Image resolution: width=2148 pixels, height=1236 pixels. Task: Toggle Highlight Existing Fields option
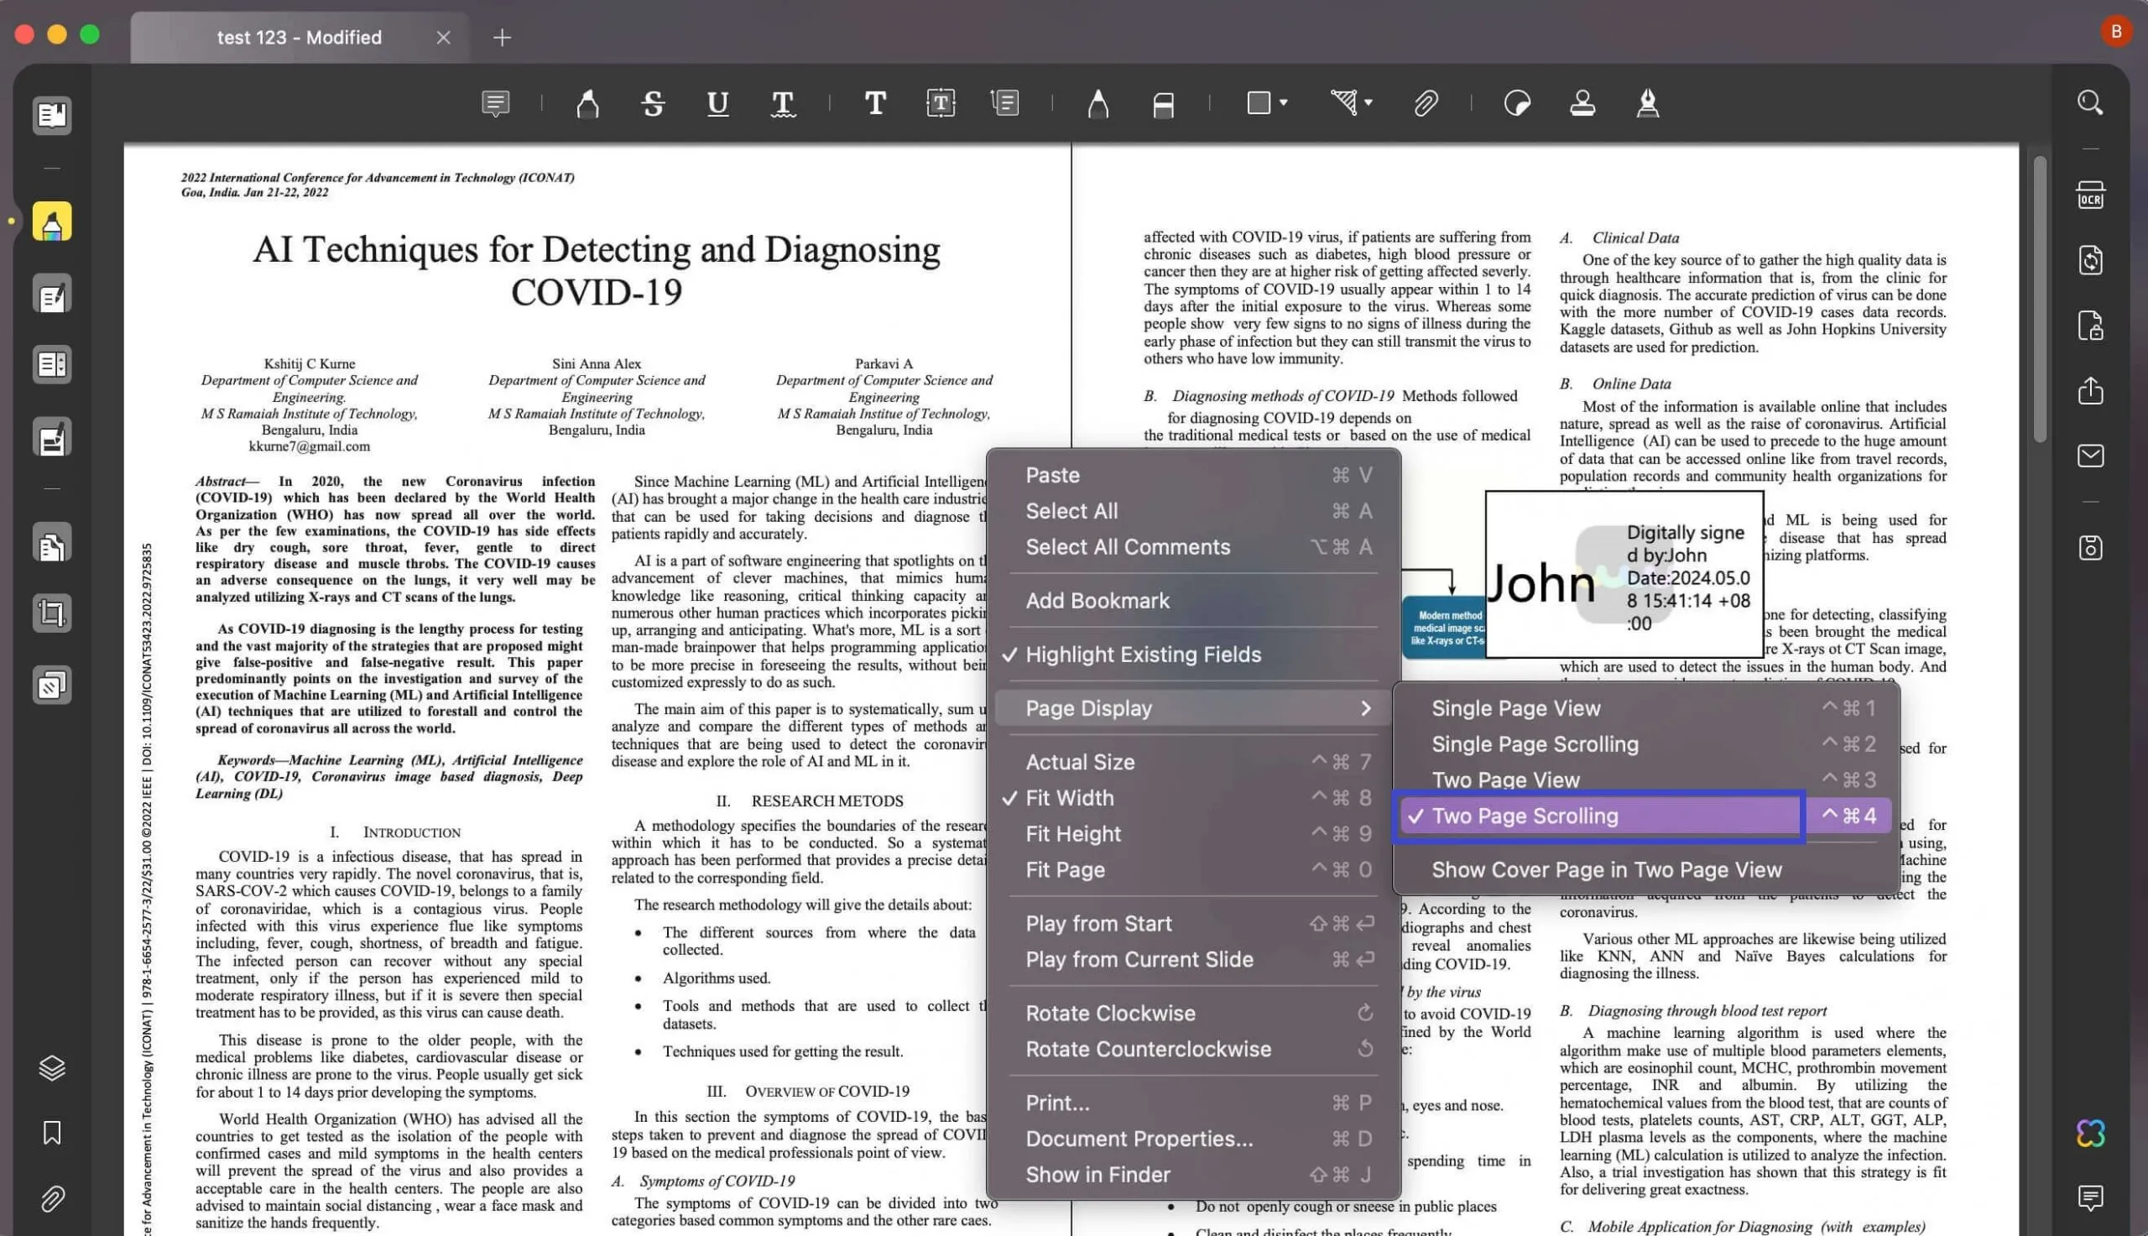[1144, 654]
